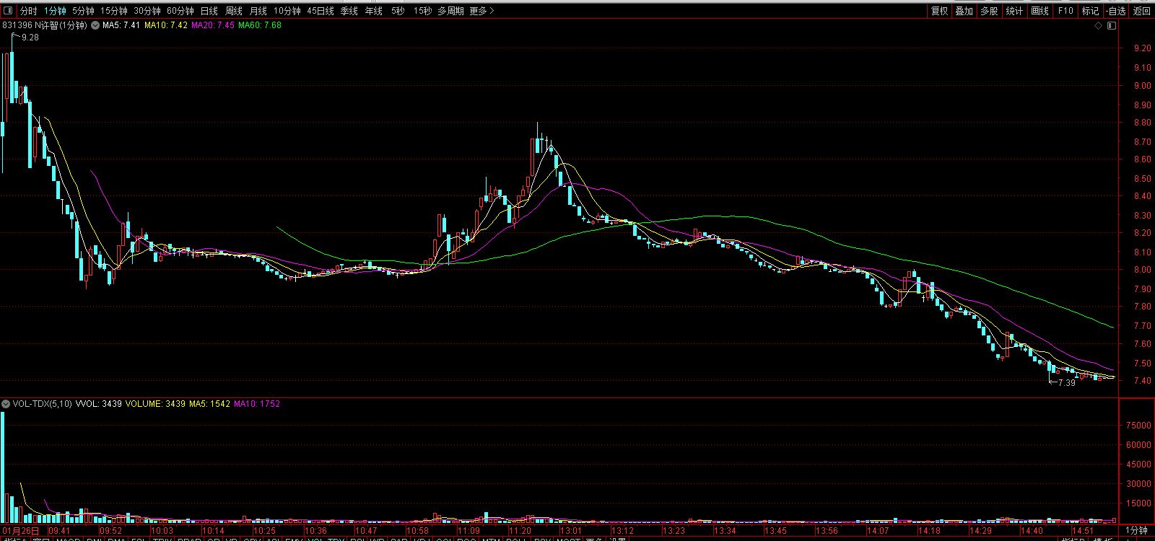Click the 8.00 price axis label
This screenshot has width=1155, height=541.
tap(1143, 270)
